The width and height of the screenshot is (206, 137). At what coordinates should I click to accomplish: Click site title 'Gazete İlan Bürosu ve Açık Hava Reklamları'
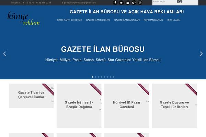point(127,12)
